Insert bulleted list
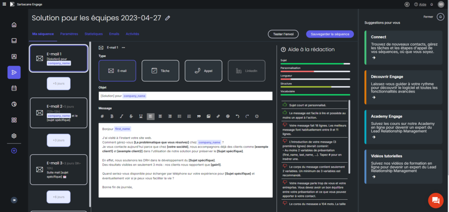This screenshot has height=212, width=449. point(179,116)
